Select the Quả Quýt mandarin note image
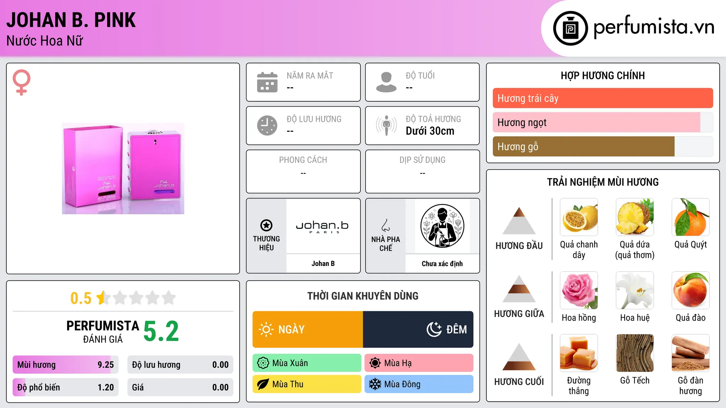Screen dimensions: 726x408 tap(691, 217)
